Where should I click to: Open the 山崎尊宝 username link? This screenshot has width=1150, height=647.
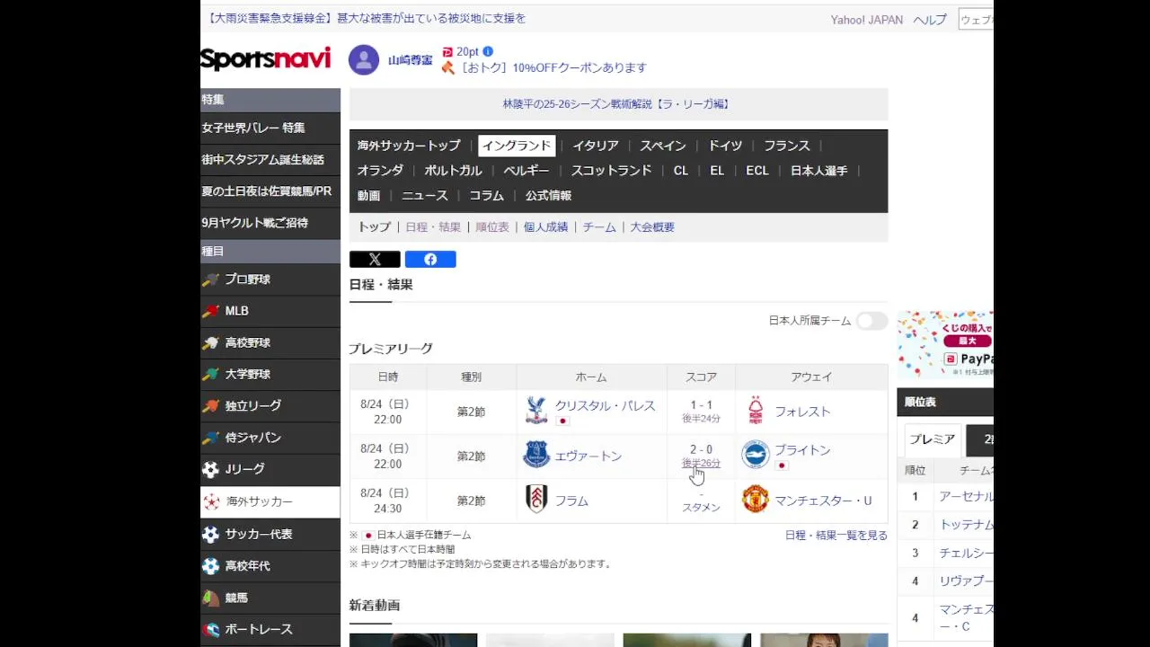(411, 60)
